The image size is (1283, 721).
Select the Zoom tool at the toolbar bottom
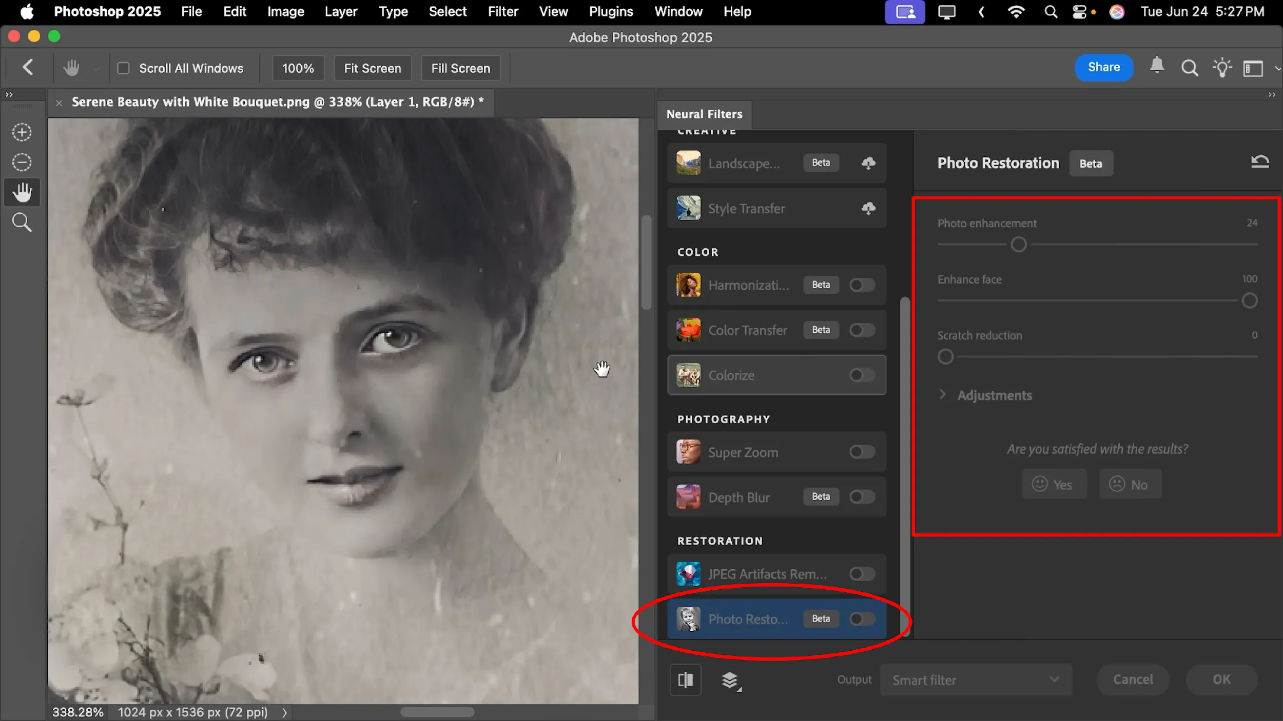(x=22, y=222)
